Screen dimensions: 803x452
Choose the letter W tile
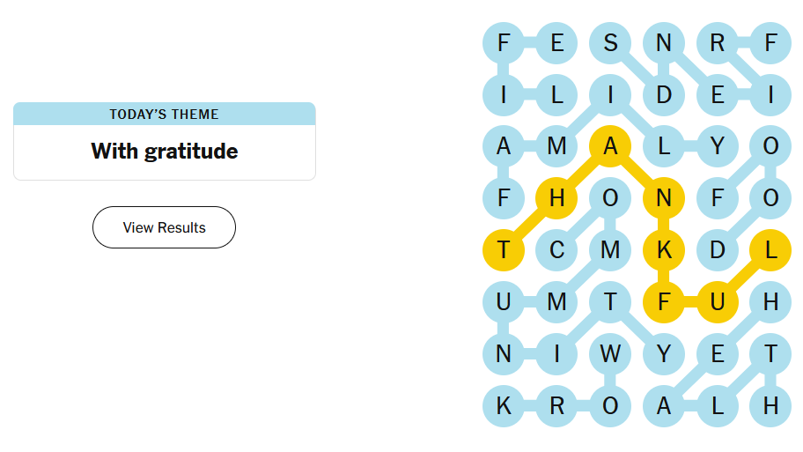click(610, 354)
